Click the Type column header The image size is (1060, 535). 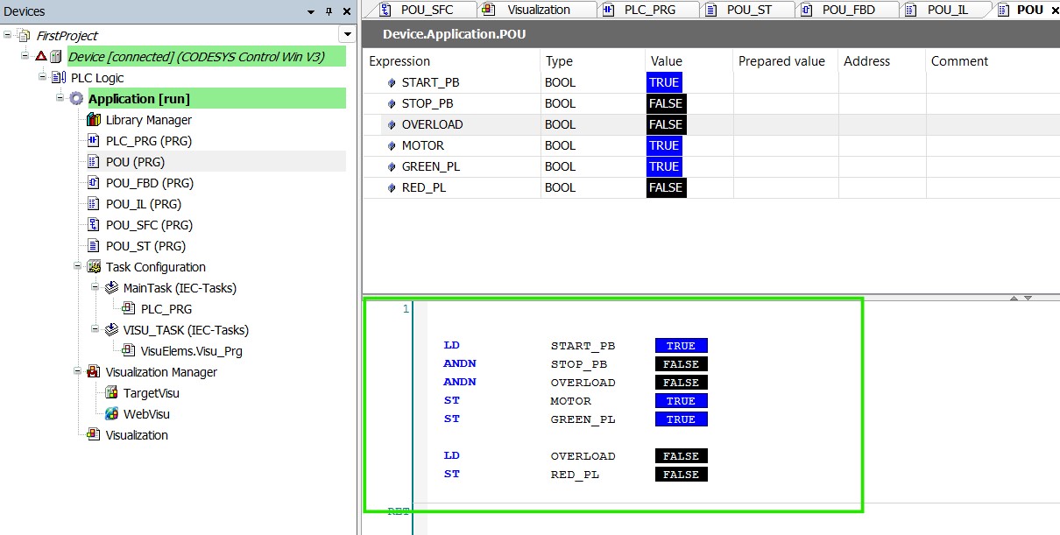click(x=593, y=61)
